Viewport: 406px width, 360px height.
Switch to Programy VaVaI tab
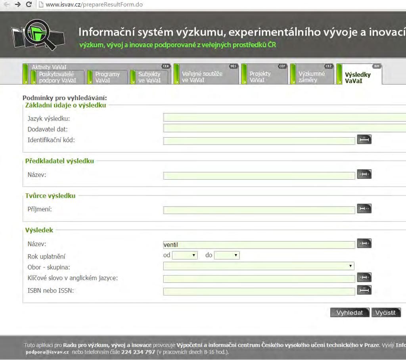click(x=107, y=77)
